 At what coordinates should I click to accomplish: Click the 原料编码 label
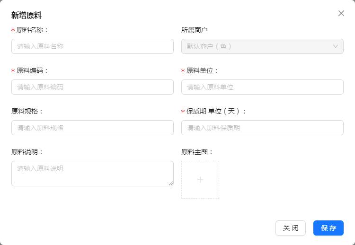[32, 70]
